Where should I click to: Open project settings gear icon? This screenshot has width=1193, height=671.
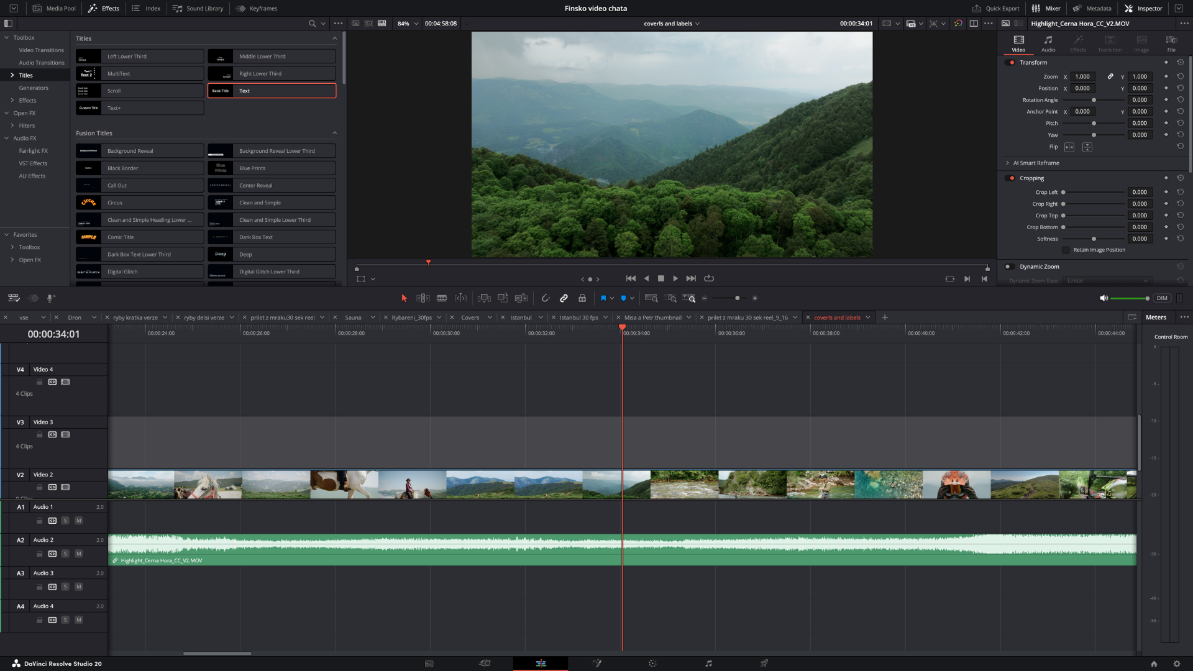[1176, 664]
